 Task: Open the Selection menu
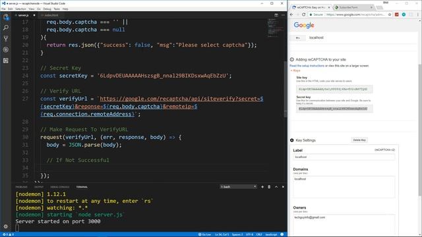point(20,9)
